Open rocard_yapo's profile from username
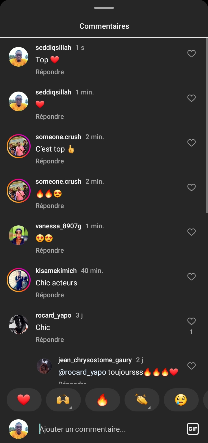Screen dimensions: 208x443 click(x=53, y=315)
